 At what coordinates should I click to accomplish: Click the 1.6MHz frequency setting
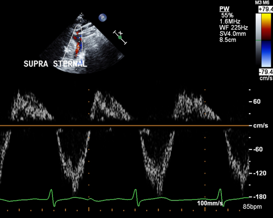[230, 22]
